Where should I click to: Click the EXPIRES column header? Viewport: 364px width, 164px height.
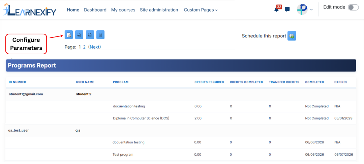(341, 82)
